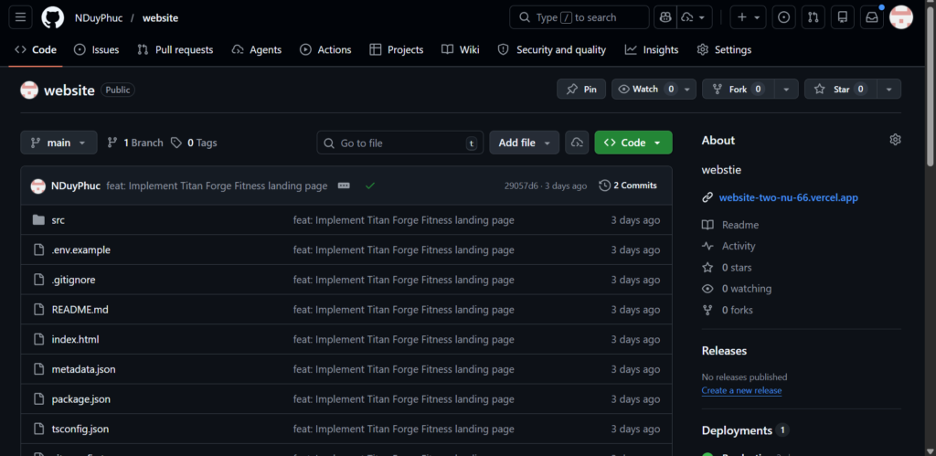Open the main branch dropdown
This screenshot has height=456, width=936.
58,143
